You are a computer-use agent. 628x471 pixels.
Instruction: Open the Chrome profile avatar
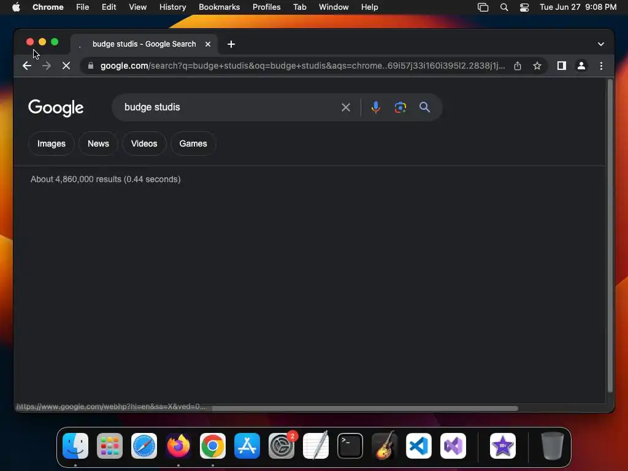pyautogui.click(x=581, y=66)
